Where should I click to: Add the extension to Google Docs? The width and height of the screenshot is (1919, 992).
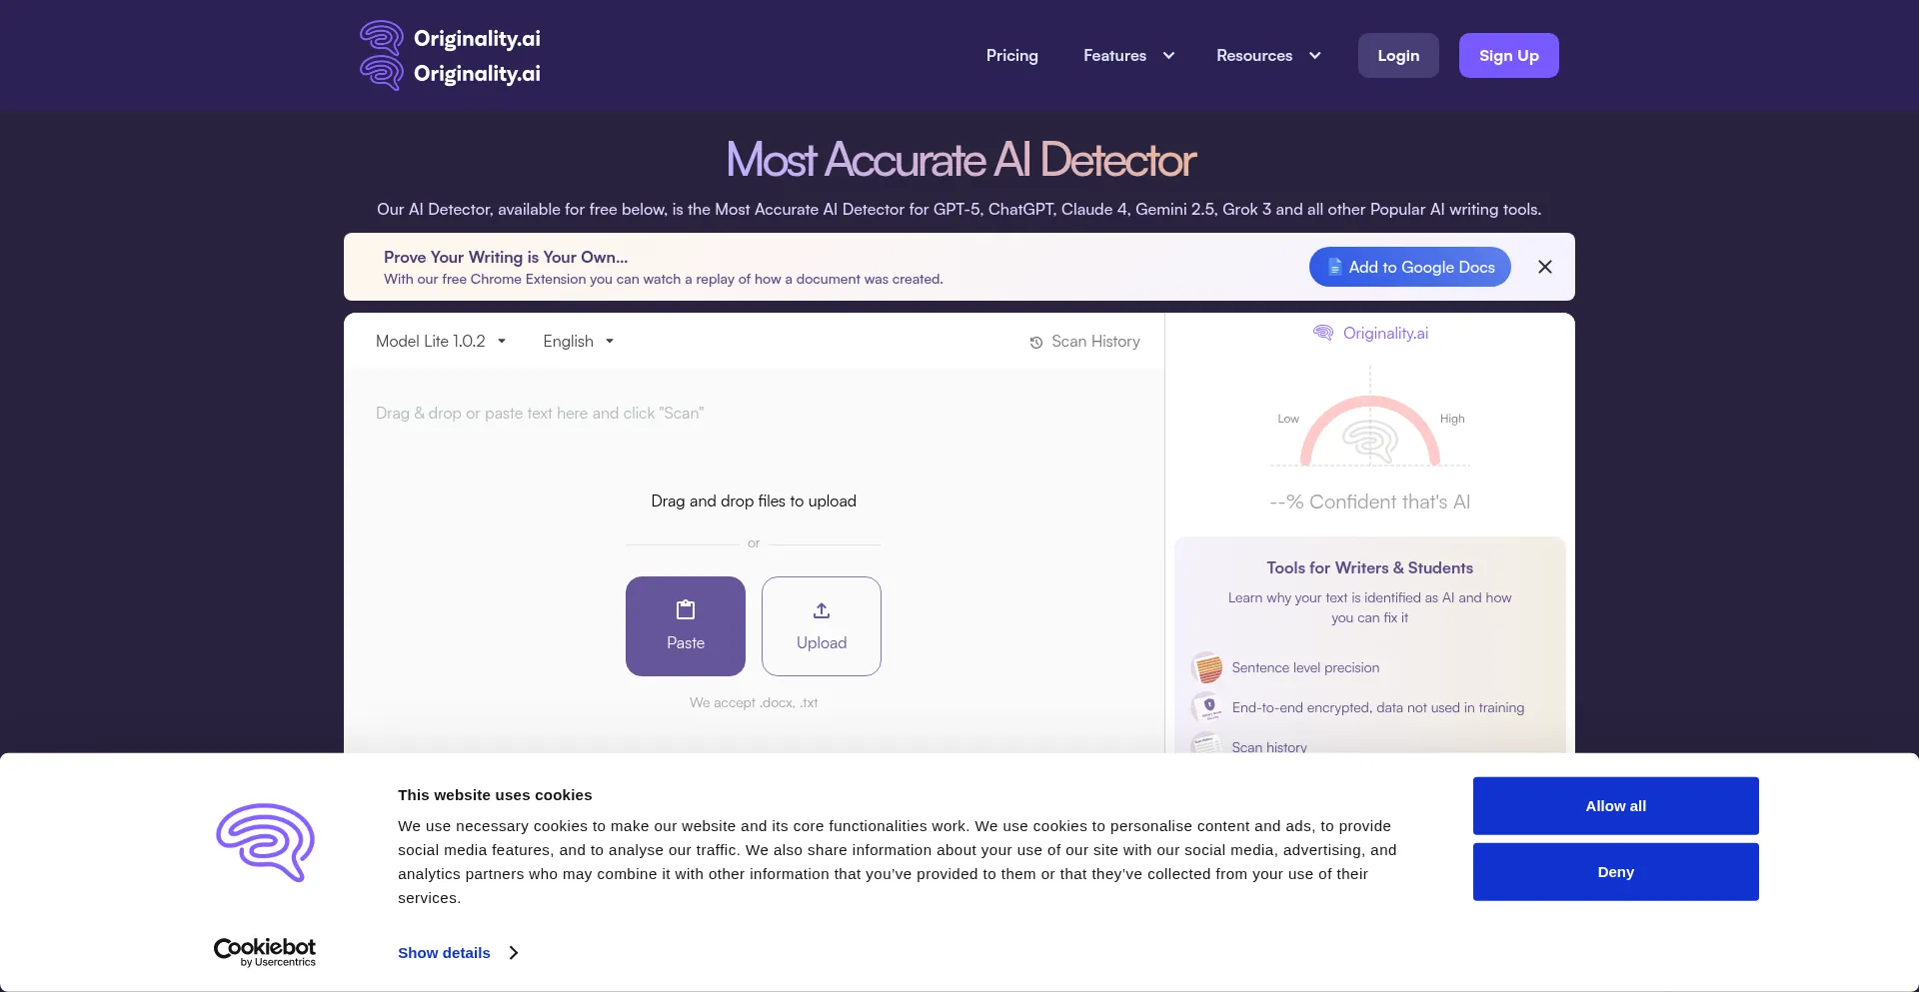(x=1409, y=267)
